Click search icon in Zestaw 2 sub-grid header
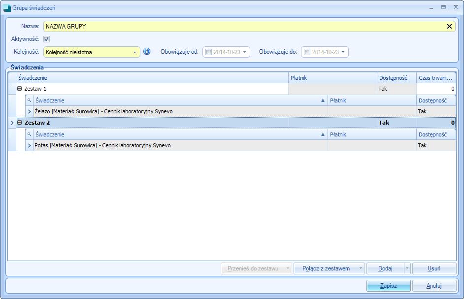Image resolution: width=464 pixels, height=299 pixels. (x=29, y=134)
